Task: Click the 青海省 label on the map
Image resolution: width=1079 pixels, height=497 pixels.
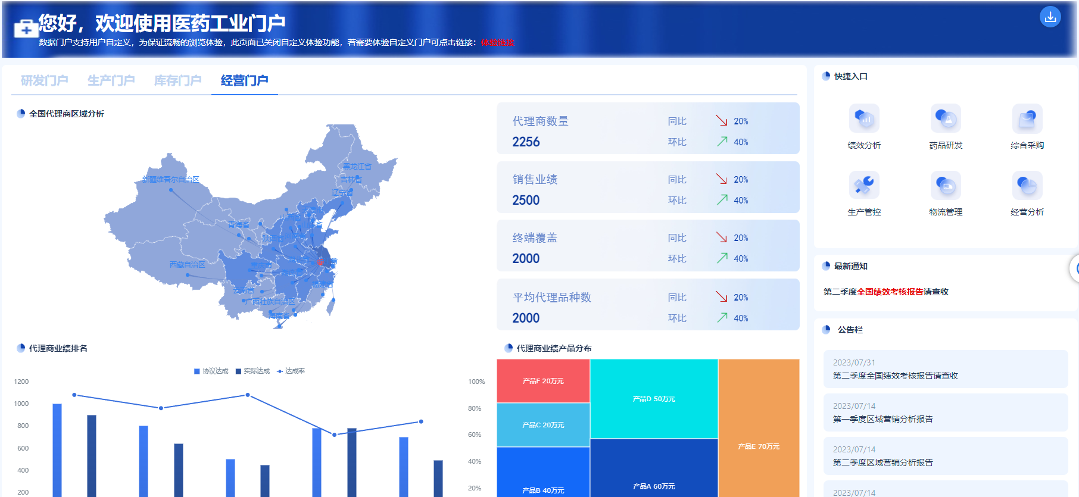Action: click(x=239, y=224)
